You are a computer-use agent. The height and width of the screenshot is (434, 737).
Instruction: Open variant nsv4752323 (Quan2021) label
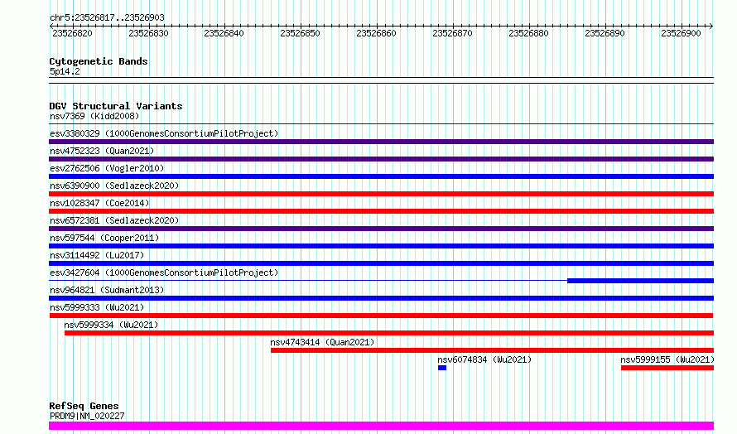coord(102,151)
